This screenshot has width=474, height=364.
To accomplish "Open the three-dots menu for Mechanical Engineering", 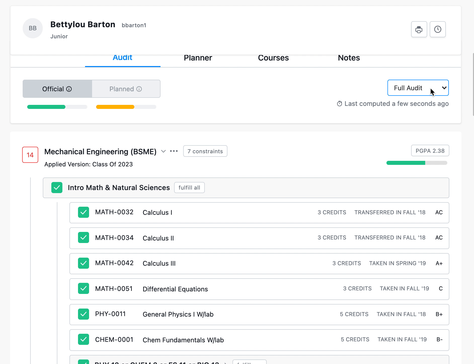I will coord(174,151).
